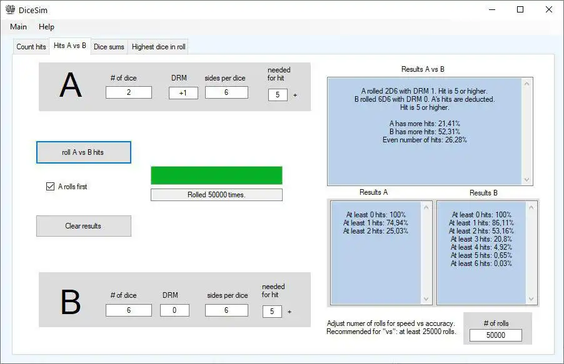Toggle the A rolls first checkbox

coord(51,186)
